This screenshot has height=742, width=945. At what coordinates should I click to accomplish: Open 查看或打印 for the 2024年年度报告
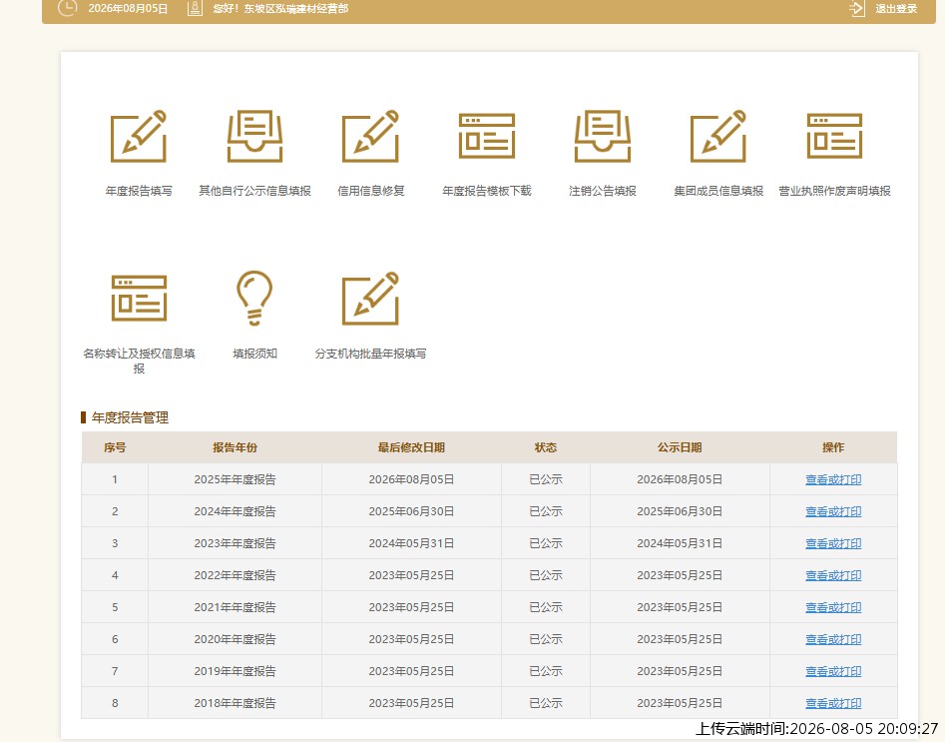pos(833,511)
